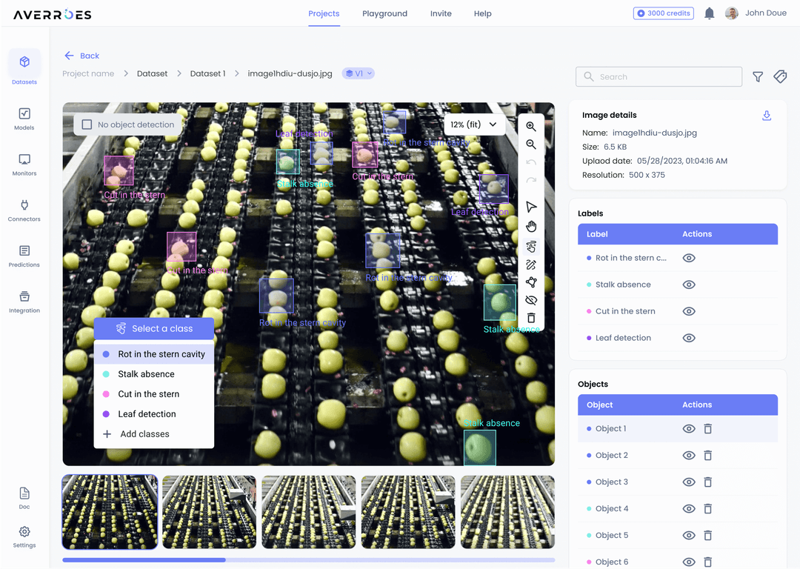Open the 12% zoom level dropdown
The image size is (800, 569).
(475, 124)
